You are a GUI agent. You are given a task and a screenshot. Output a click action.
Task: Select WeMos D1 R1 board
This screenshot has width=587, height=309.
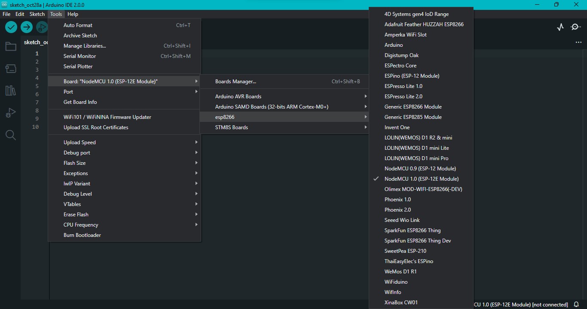coord(421,272)
